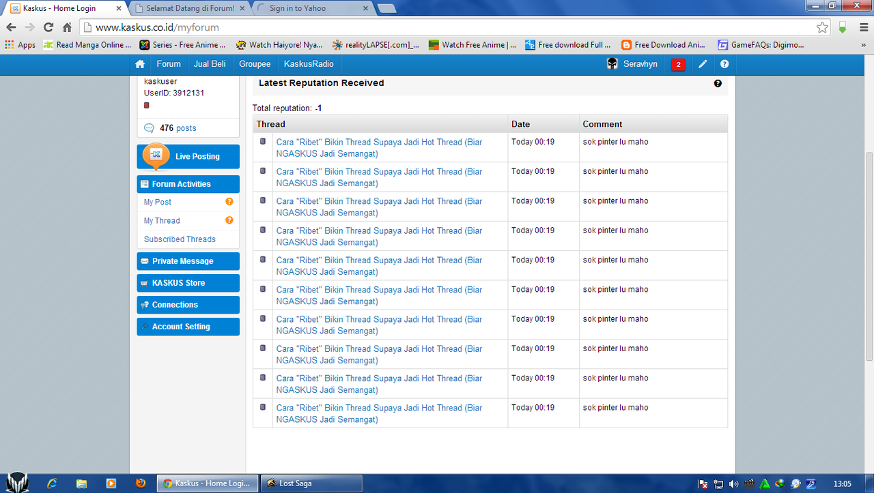
Task: Open the red notifications badge showing 2
Action: (x=678, y=64)
